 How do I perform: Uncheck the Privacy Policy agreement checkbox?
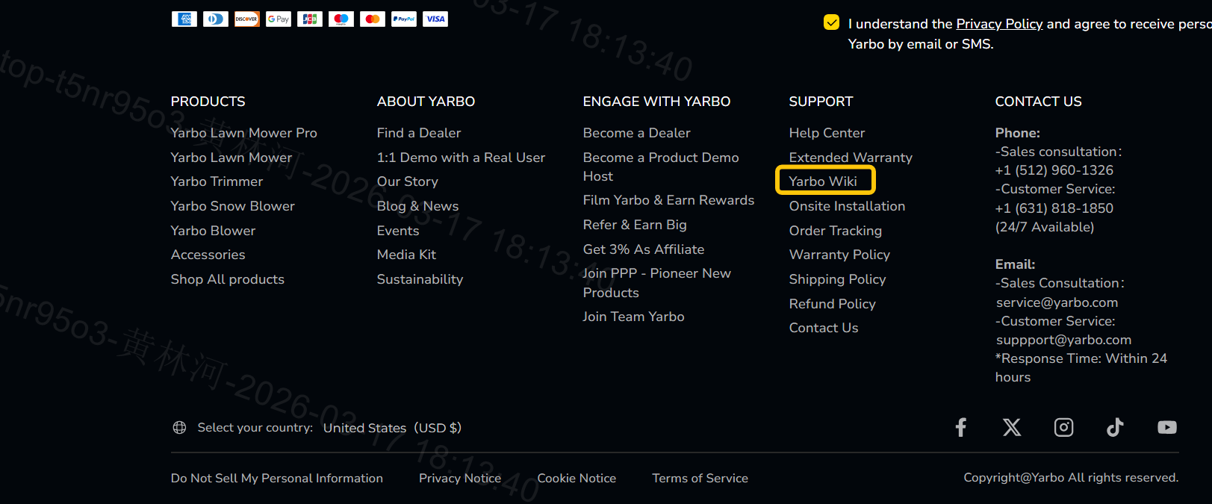point(831,22)
